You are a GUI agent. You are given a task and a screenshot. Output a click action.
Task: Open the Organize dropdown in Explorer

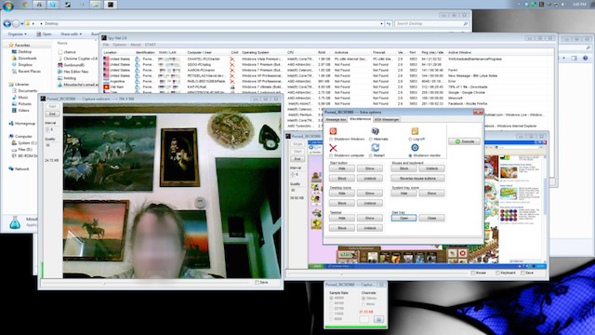tap(17, 33)
